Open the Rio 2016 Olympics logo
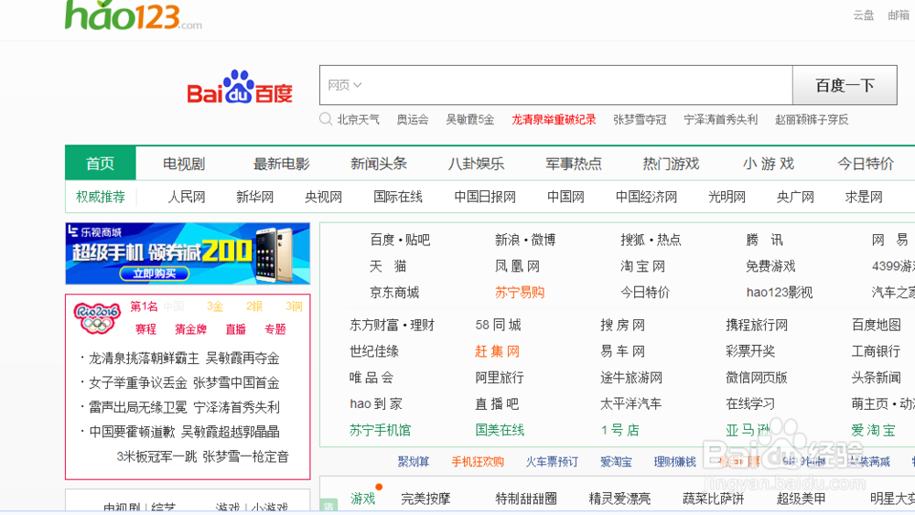This screenshot has height=515, width=915. click(x=97, y=317)
